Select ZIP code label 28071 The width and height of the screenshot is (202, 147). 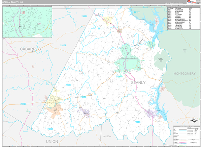click(84, 16)
